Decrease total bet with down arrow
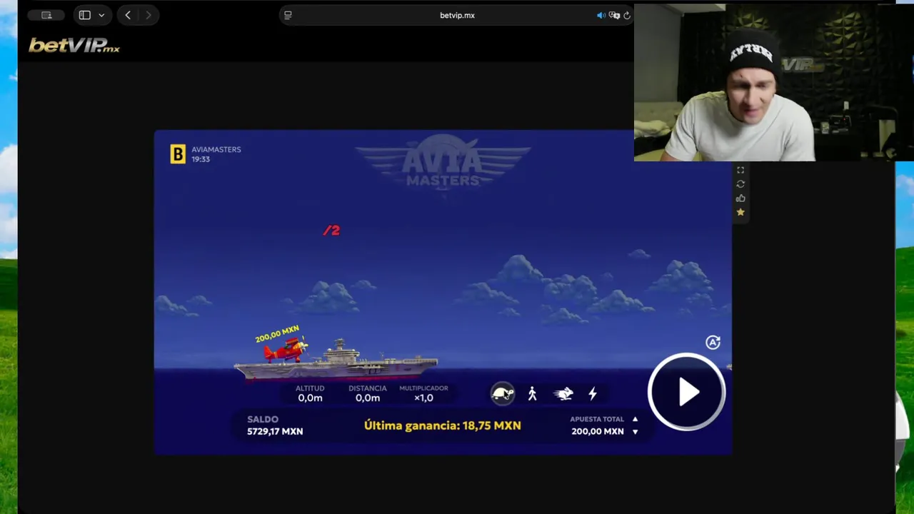The width and height of the screenshot is (914, 514). [x=635, y=431]
